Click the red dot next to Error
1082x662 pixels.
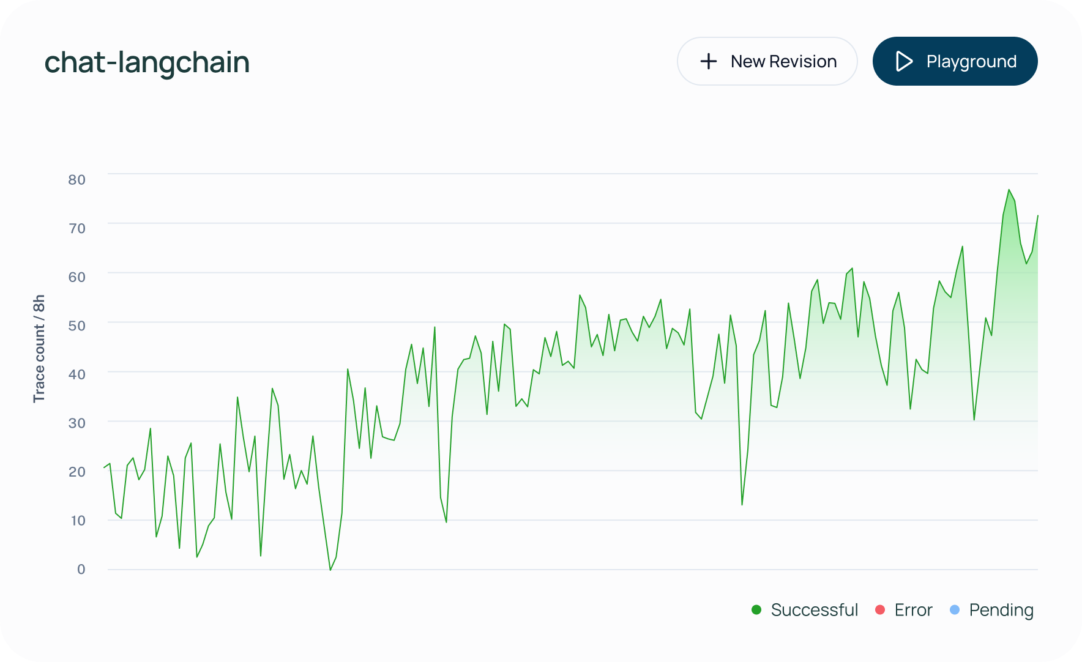[x=880, y=609]
